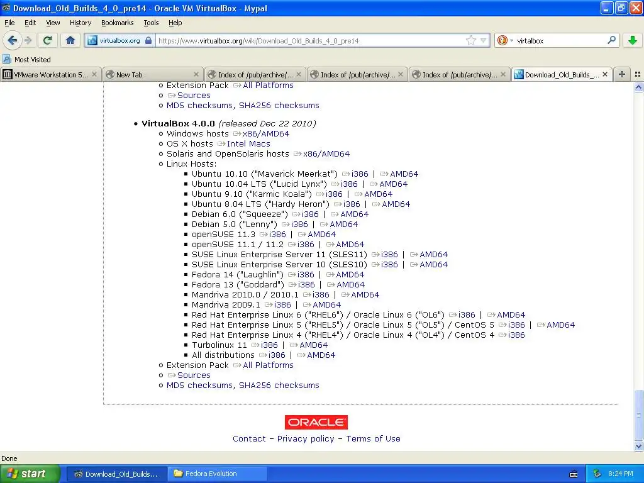Open the Tools menu
Viewport: 644px width, 483px height.
[x=151, y=23]
